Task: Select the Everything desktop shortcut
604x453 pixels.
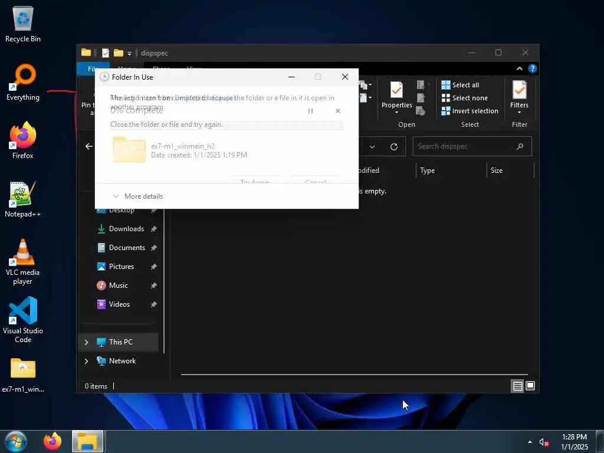Action: click(x=23, y=83)
